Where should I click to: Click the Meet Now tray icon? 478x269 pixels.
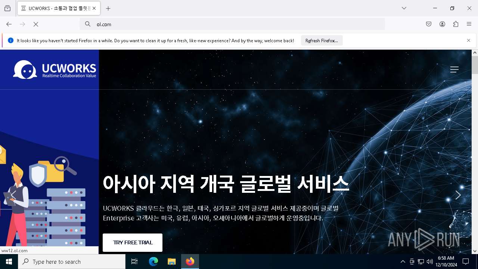pos(412,262)
